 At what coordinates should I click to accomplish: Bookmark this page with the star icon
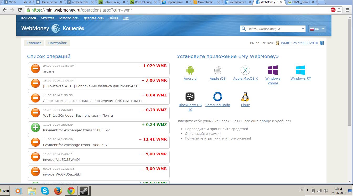point(339,10)
